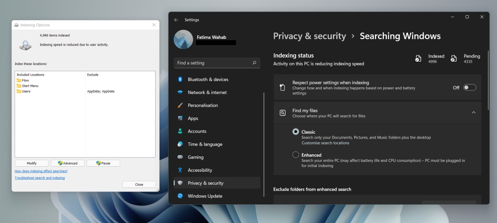Open Gaming settings page
This screenshot has width=497, height=223.
pos(217,157)
